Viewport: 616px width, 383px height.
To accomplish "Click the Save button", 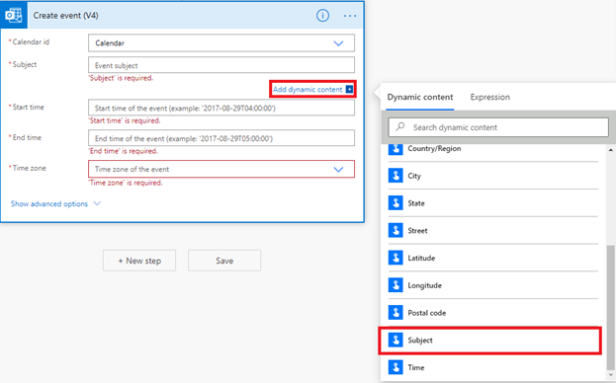I will 224,261.
